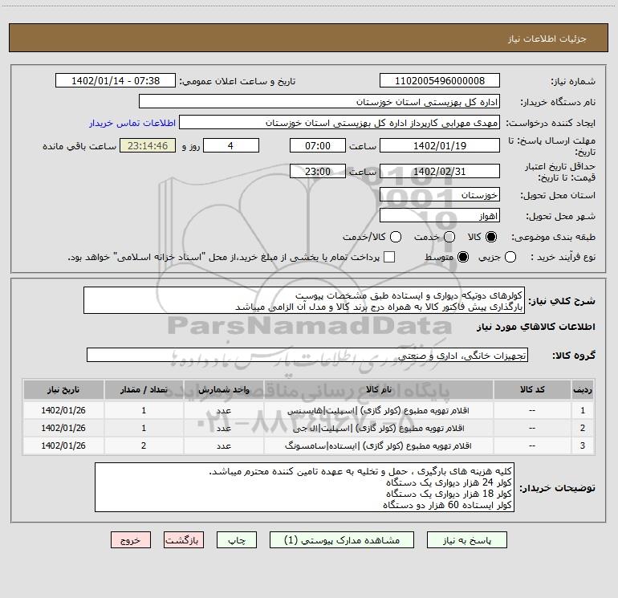Click the نام کالا column header
This screenshot has width=618, height=598.
tap(378, 390)
